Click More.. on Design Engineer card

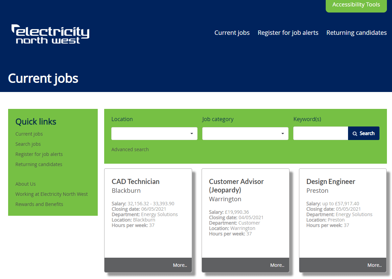pyautogui.click(x=374, y=265)
